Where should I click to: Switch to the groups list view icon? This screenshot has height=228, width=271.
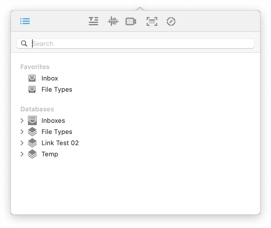[25, 21]
